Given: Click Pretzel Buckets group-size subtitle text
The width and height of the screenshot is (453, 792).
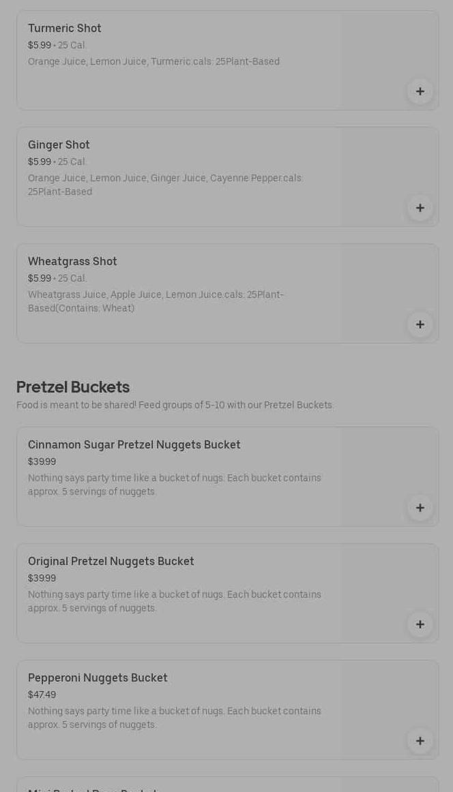Looking at the screenshot, I should [x=175, y=406].
